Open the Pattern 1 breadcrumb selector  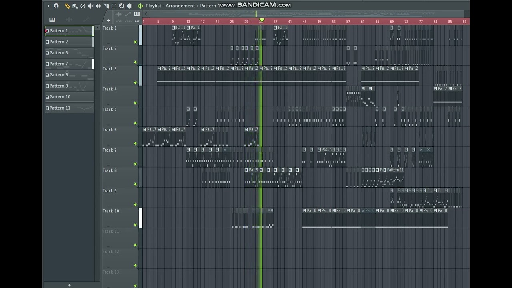point(210,6)
